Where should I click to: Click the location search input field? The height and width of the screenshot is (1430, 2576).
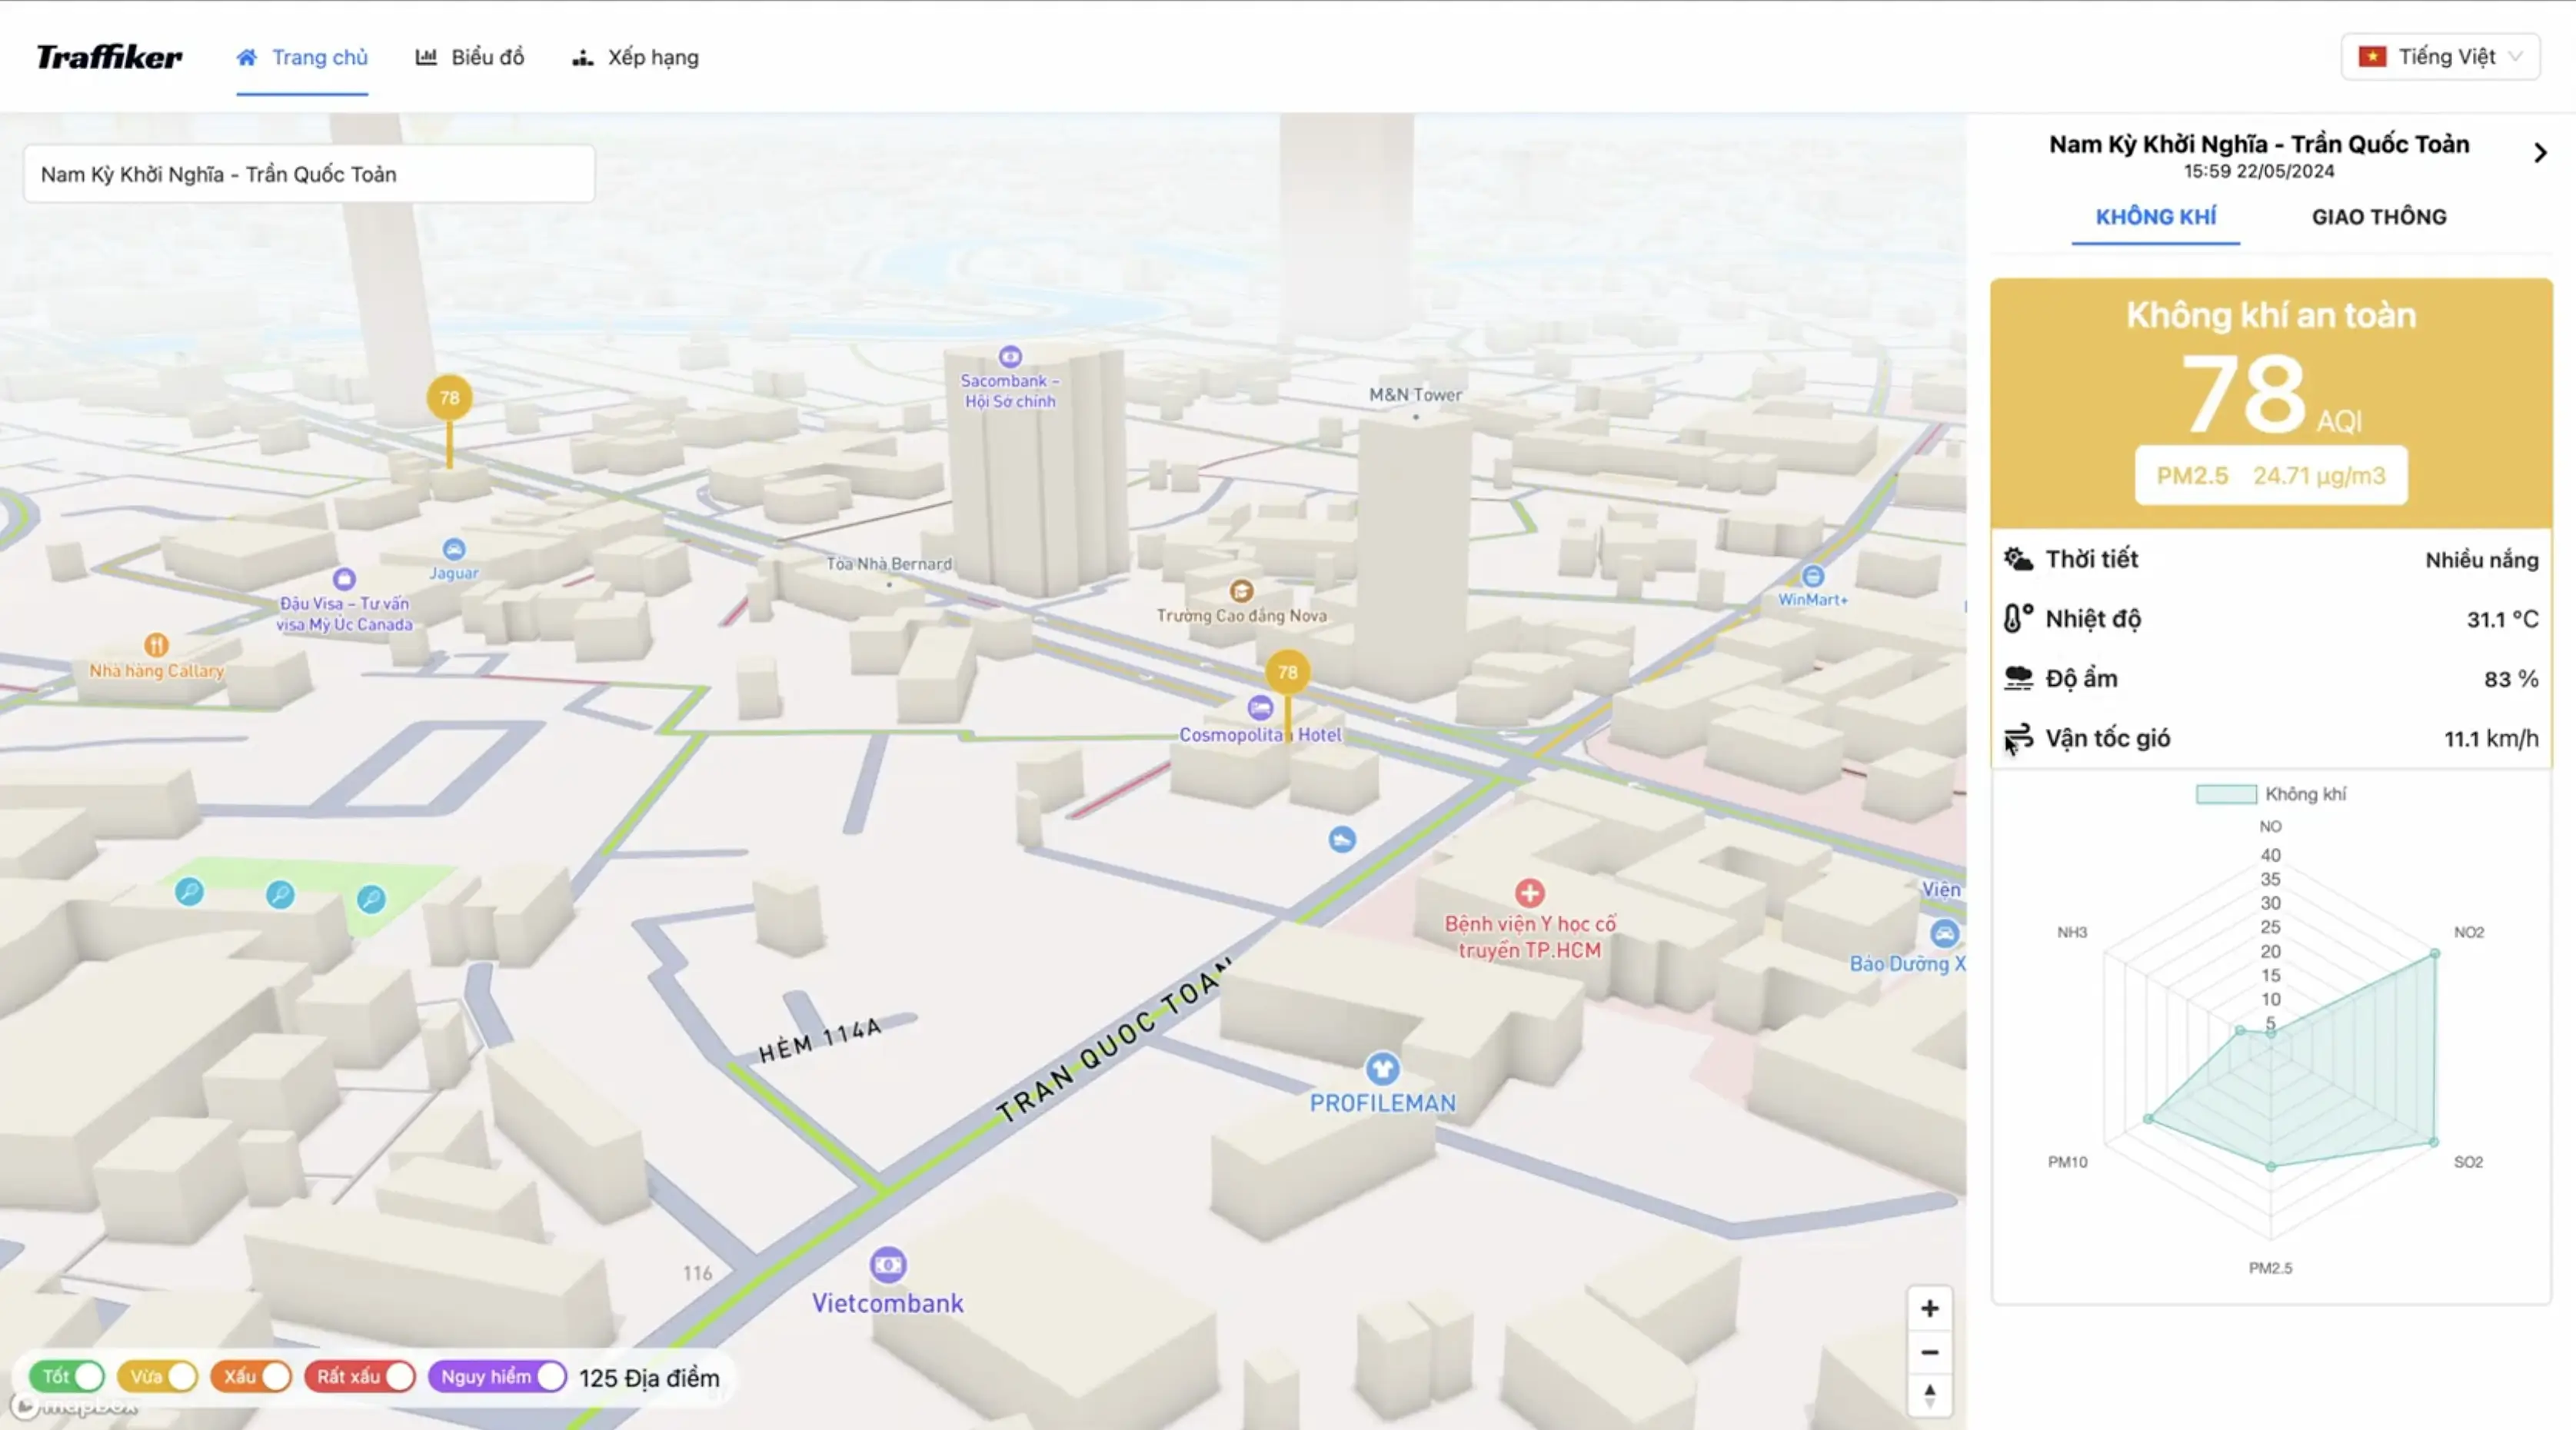pyautogui.click(x=309, y=174)
